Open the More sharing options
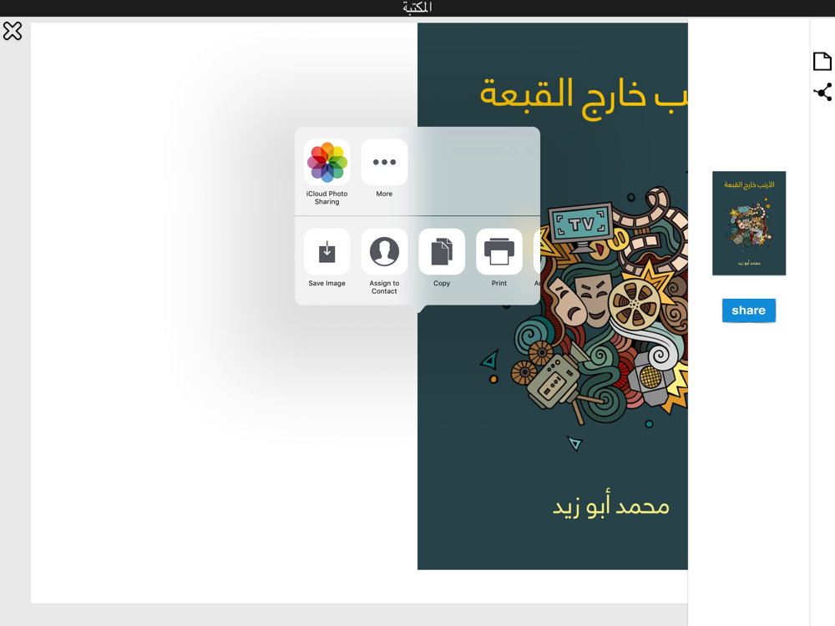Viewport: 835px width, 626px height. [384, 163]
